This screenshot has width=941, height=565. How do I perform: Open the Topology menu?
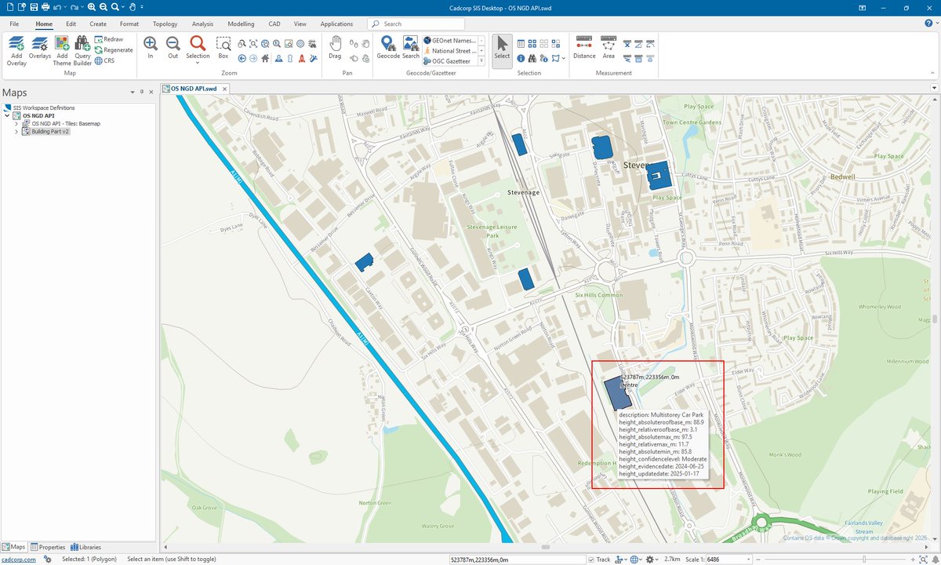click(x=165, y=24)
